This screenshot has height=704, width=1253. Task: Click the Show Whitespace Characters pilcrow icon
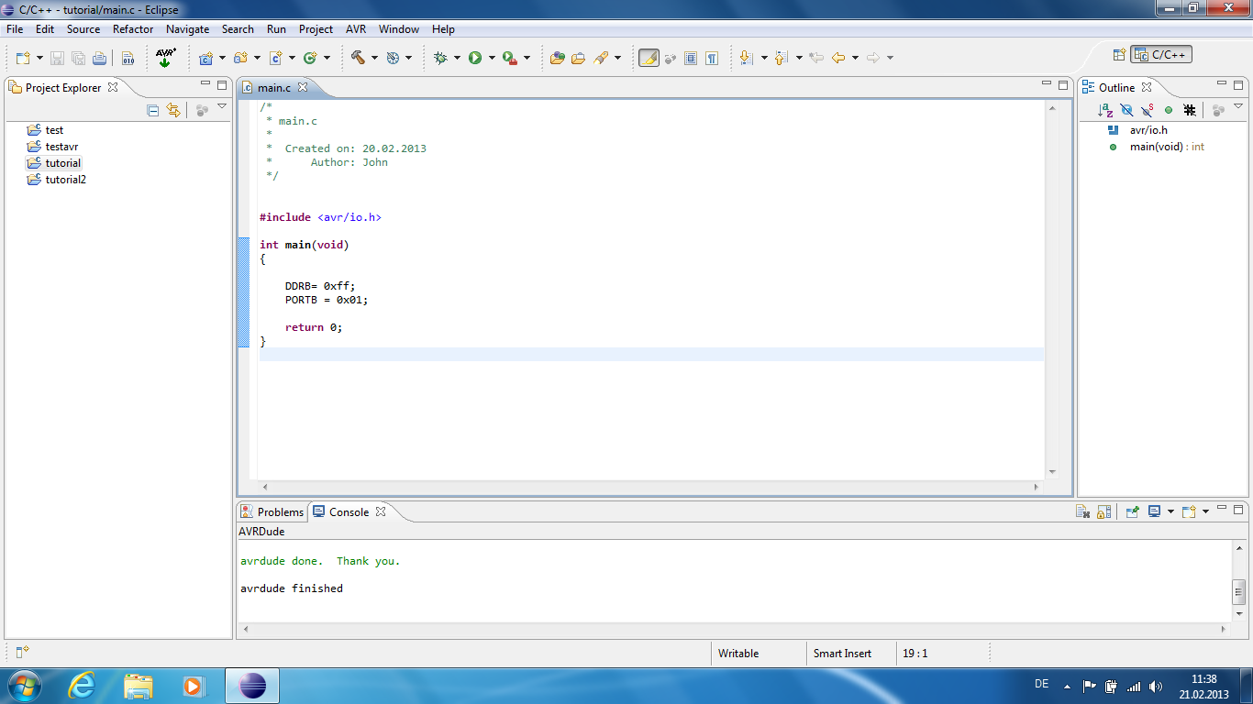(x=712, y=57)
